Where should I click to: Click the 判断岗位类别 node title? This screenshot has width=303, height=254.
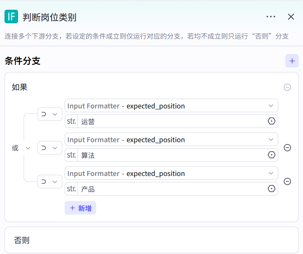50,17
